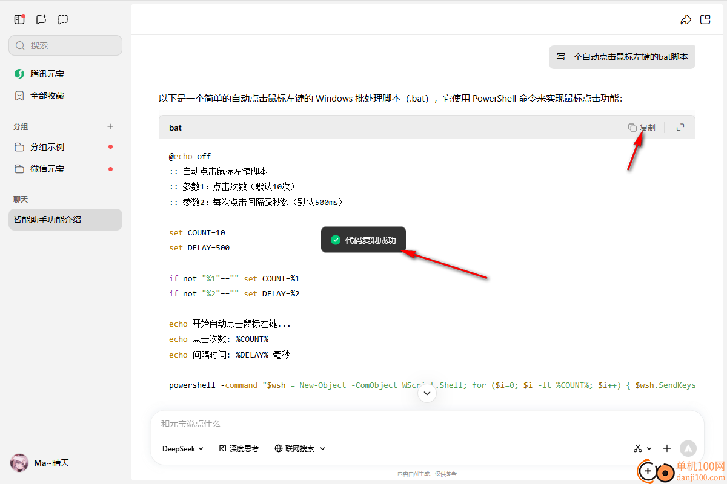Click code line @echo off
The width and height of the screenshot is (727, 484).
pos(190,156)
